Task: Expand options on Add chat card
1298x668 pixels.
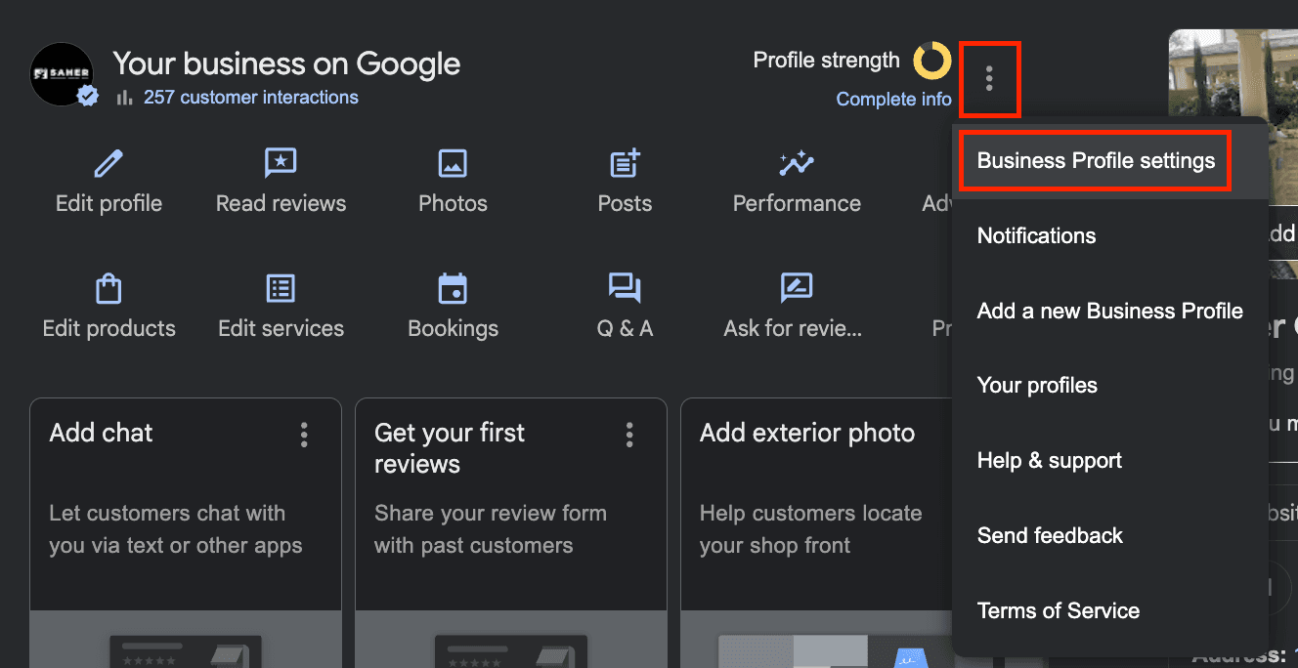Action: (304, 435)
